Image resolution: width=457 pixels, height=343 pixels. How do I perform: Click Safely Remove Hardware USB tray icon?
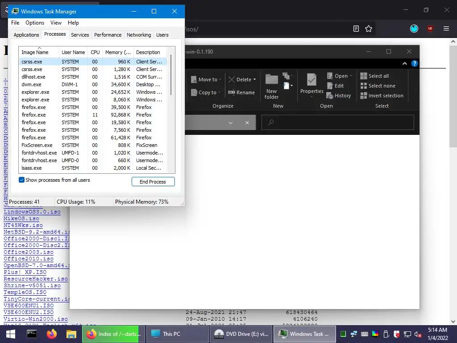(x=386, y=334)
